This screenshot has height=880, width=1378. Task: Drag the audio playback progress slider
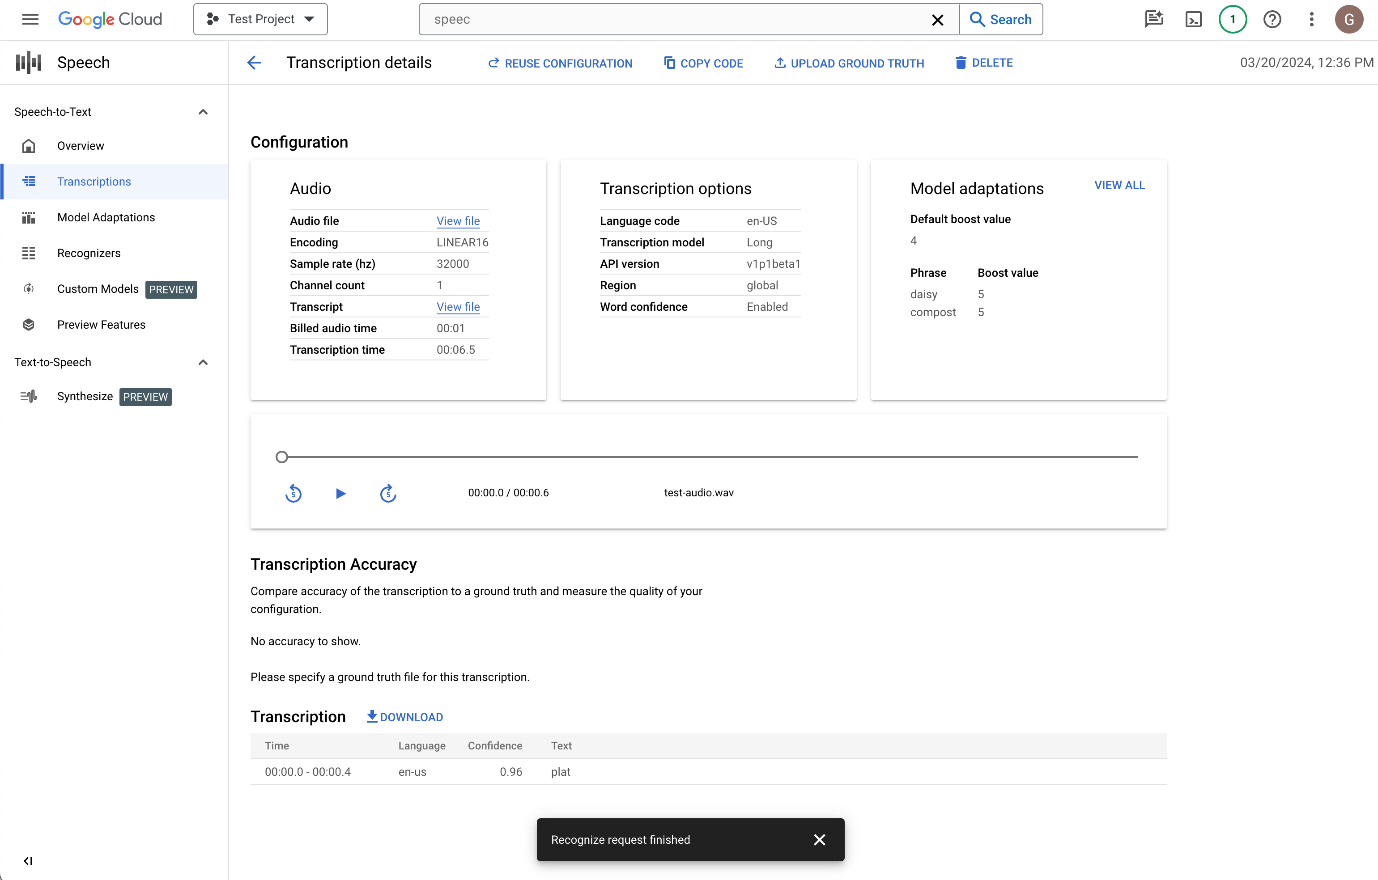282,457
